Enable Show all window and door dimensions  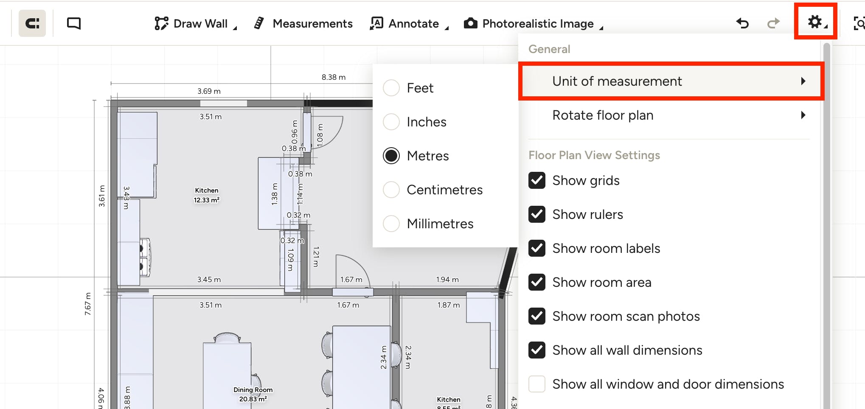pos(537,384)
